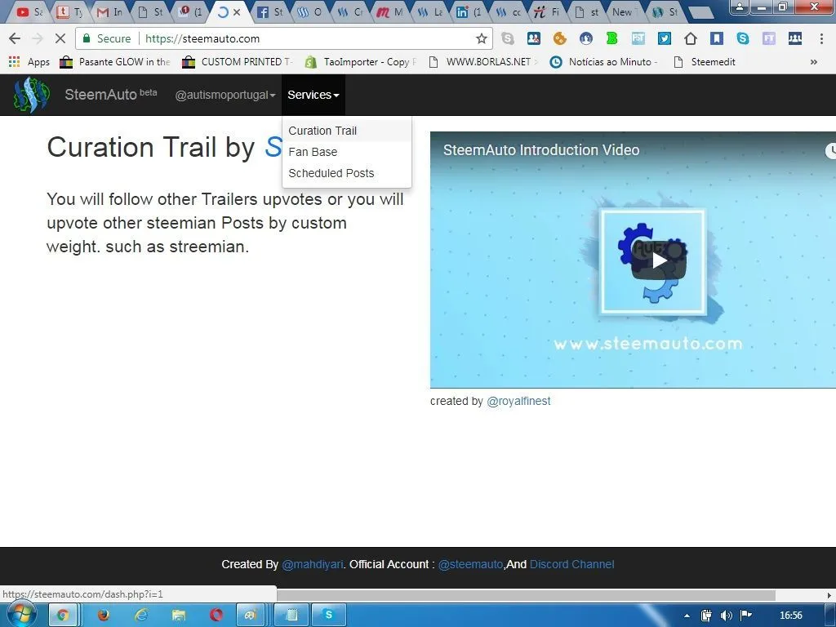Switch to the LinkedIn tab
836x627 pixels.
click(469, 11)
